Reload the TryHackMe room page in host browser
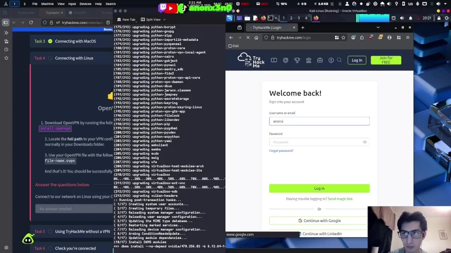This screenshot has width=451, height=253. point(31,22)
